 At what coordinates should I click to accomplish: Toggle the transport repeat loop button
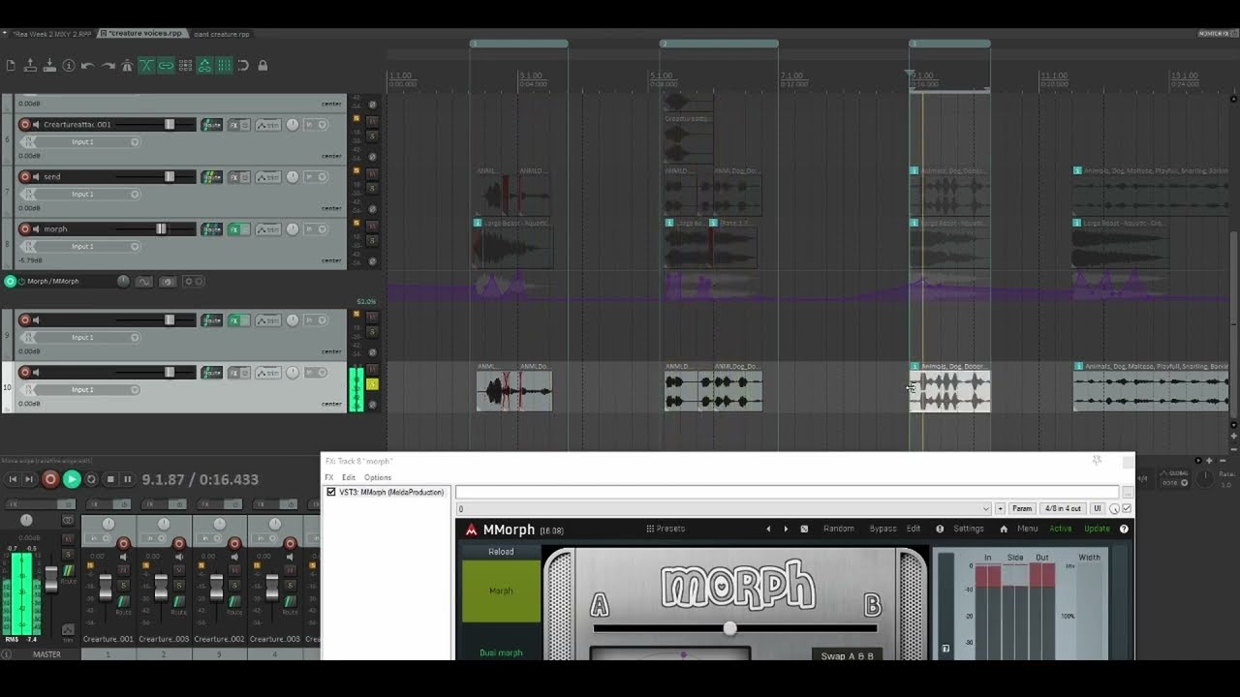point(92,479)
